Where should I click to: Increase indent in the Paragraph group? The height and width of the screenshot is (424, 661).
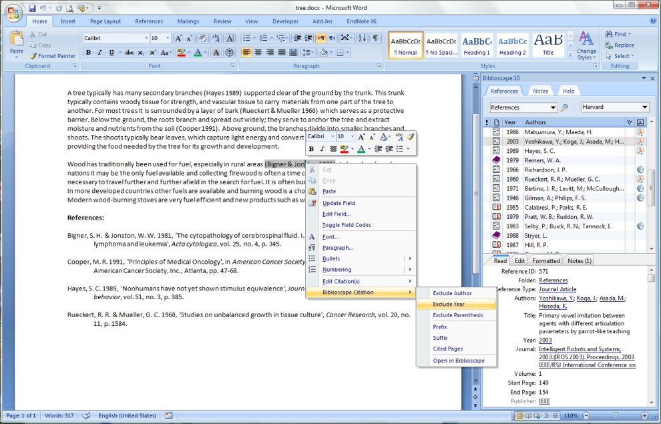point(308,38)
